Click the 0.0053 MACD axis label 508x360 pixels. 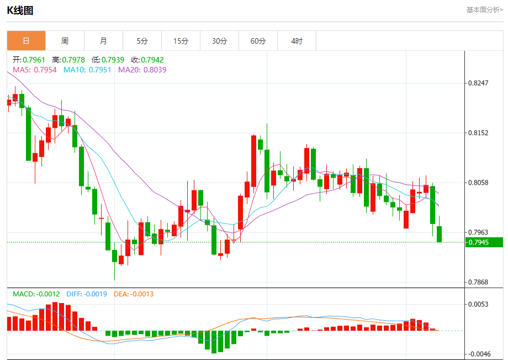(x=478, y=304)
